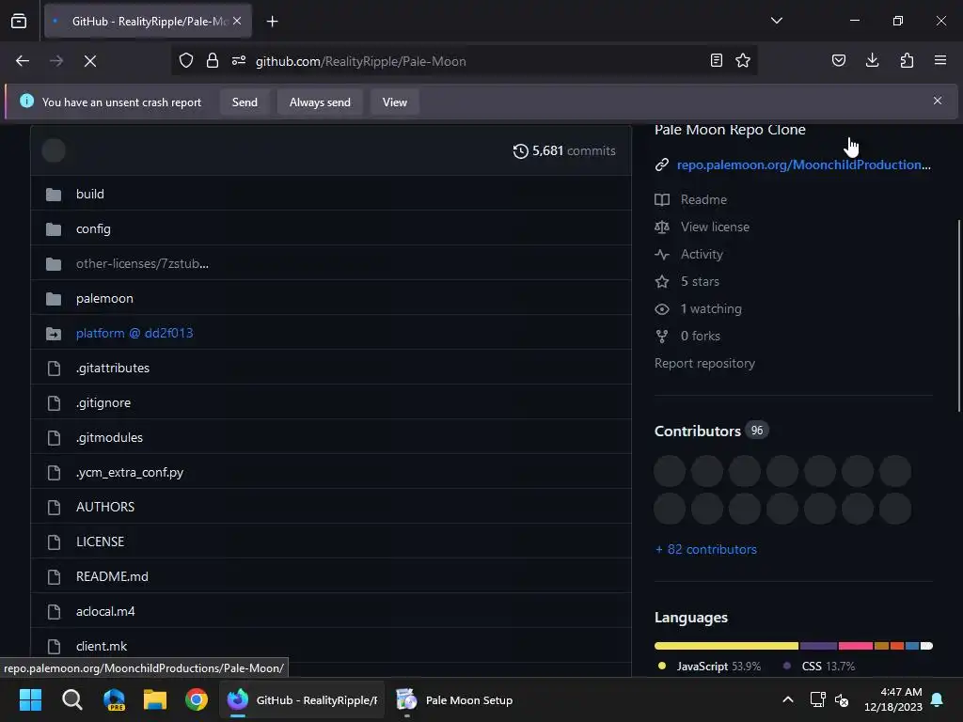Open the config folder
Image resolution: width=963 pixels, height=722 pixels.
pos(93,229)
